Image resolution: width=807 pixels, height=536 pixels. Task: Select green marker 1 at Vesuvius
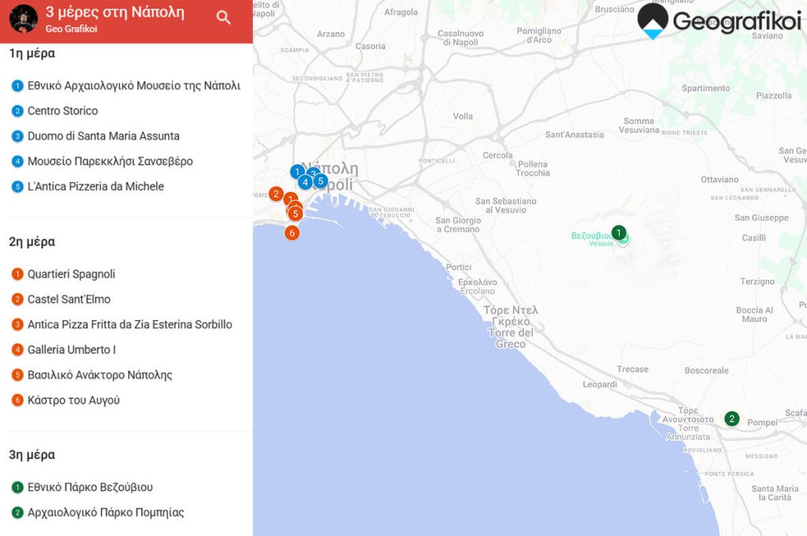619,233
